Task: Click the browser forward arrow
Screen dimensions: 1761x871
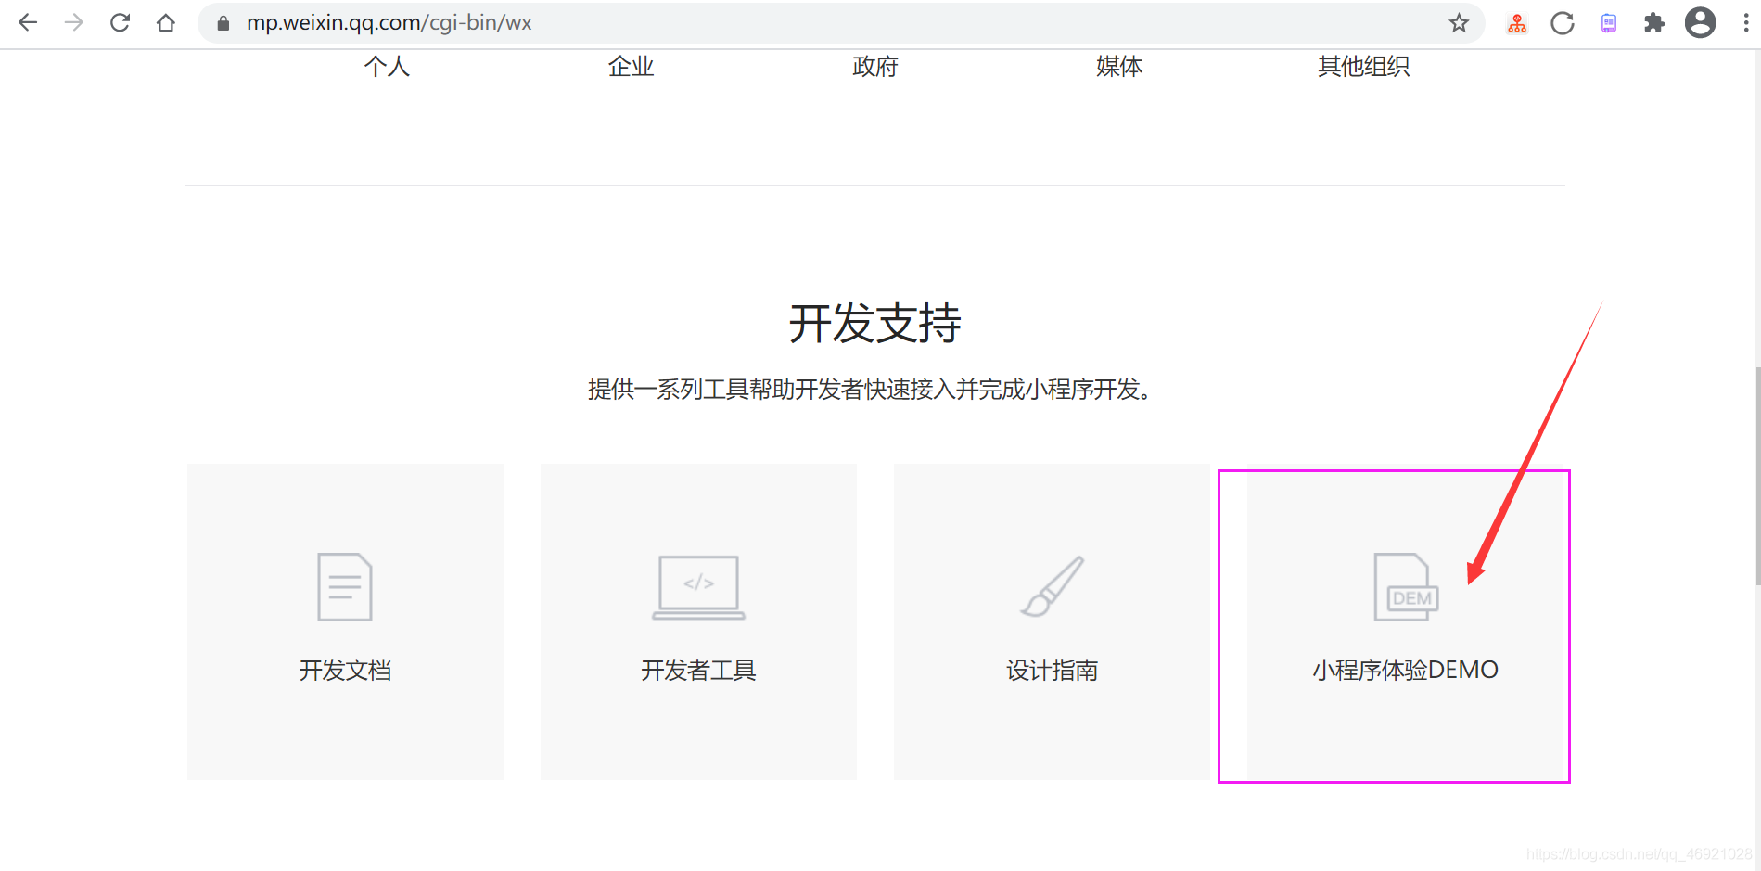Action: pyautogui.click(x=74, y=23)
